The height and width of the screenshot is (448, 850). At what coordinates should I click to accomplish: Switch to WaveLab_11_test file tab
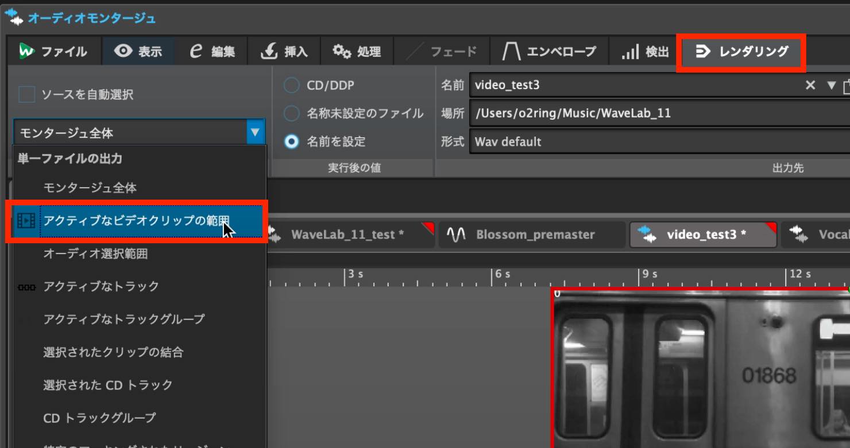(x=350, y=235)
